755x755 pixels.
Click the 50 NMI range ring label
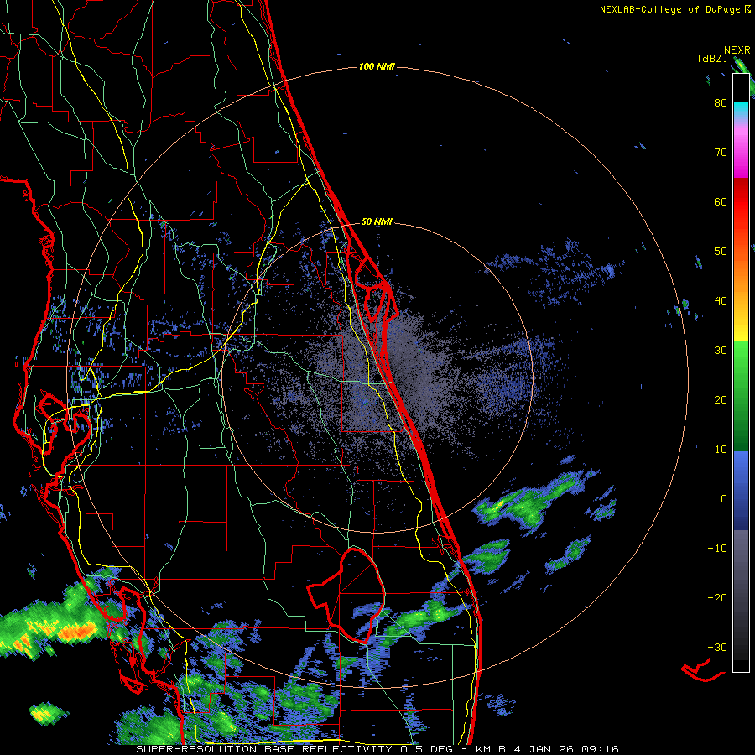[x=377, y=222]
